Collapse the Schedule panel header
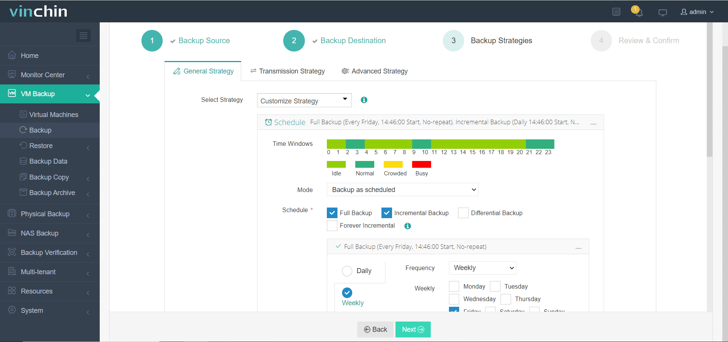The width and height of the screenshot is (728, 342). pyautogui.click(x=593, y=123)
